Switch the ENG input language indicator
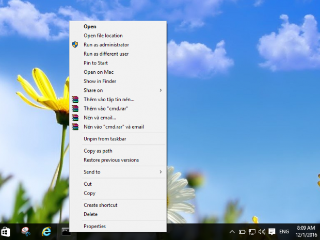Image resolution: width=320 pixels, height=240 pixels. (x=284, y=232)
